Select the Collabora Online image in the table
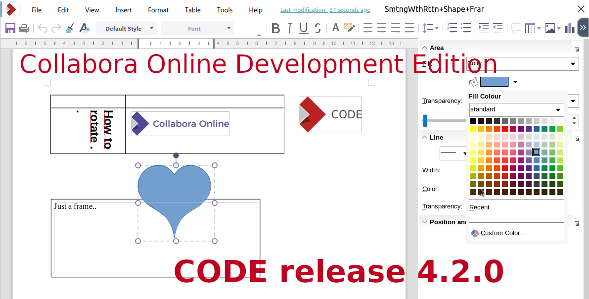Screen dimensions: 589x299 (x=181, y=124)
